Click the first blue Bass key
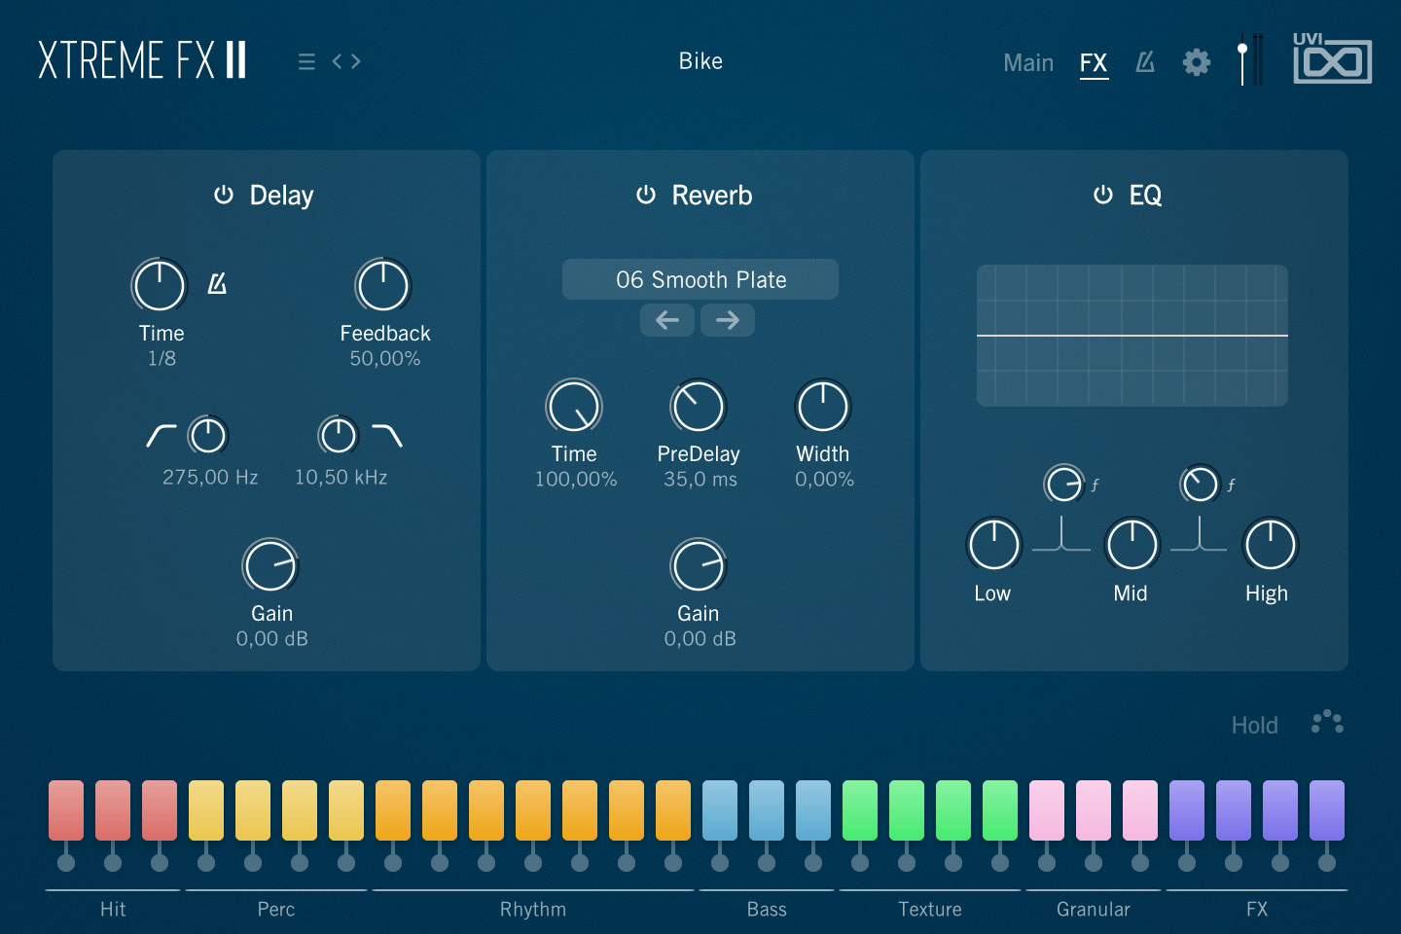 tap(720, 809)
